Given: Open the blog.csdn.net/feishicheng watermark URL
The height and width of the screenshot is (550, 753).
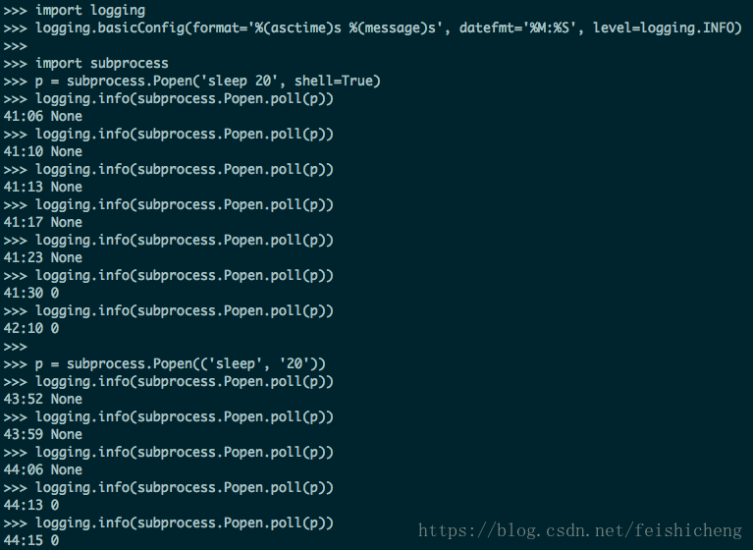Looking at the screenshot, I should pyautogui.click(x=581, y=531).
